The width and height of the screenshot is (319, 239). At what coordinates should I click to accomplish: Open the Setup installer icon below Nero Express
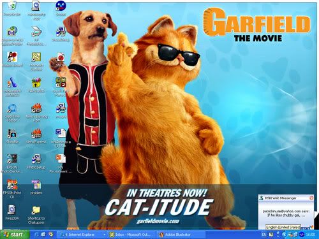coord(36,159)
